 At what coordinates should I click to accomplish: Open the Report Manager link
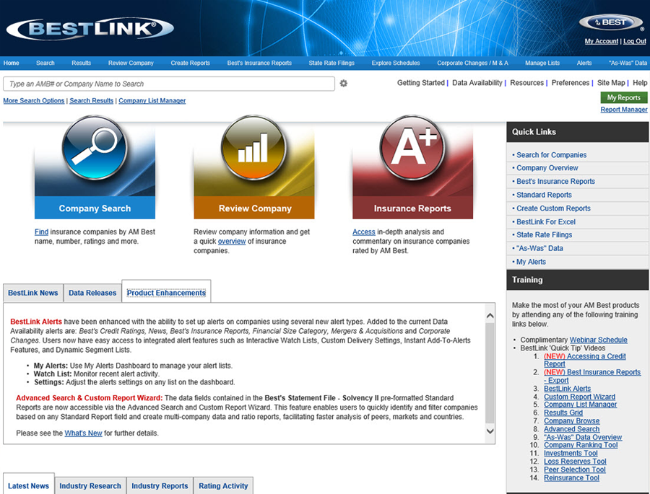click(624, 110)
